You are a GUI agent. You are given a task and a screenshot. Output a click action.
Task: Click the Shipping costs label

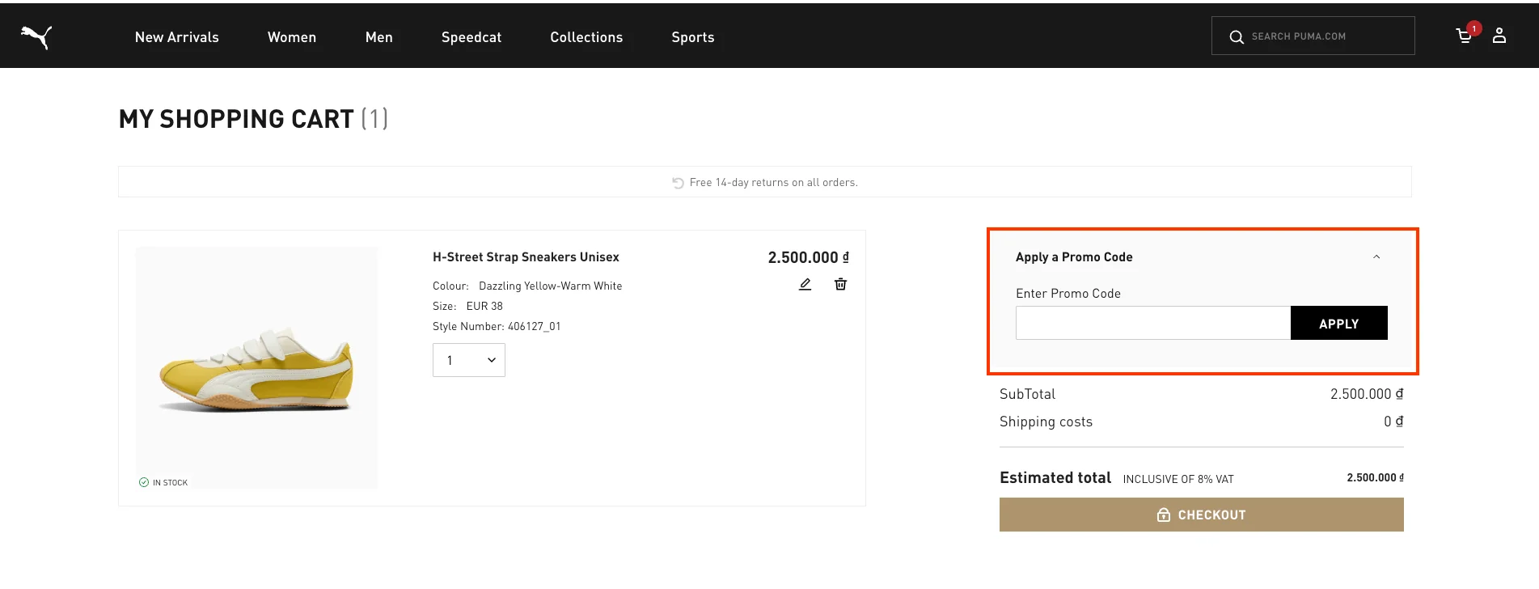[x=1046, y=422]
